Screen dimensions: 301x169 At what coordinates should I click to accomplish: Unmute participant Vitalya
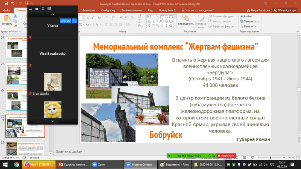(x=65, y=21)
